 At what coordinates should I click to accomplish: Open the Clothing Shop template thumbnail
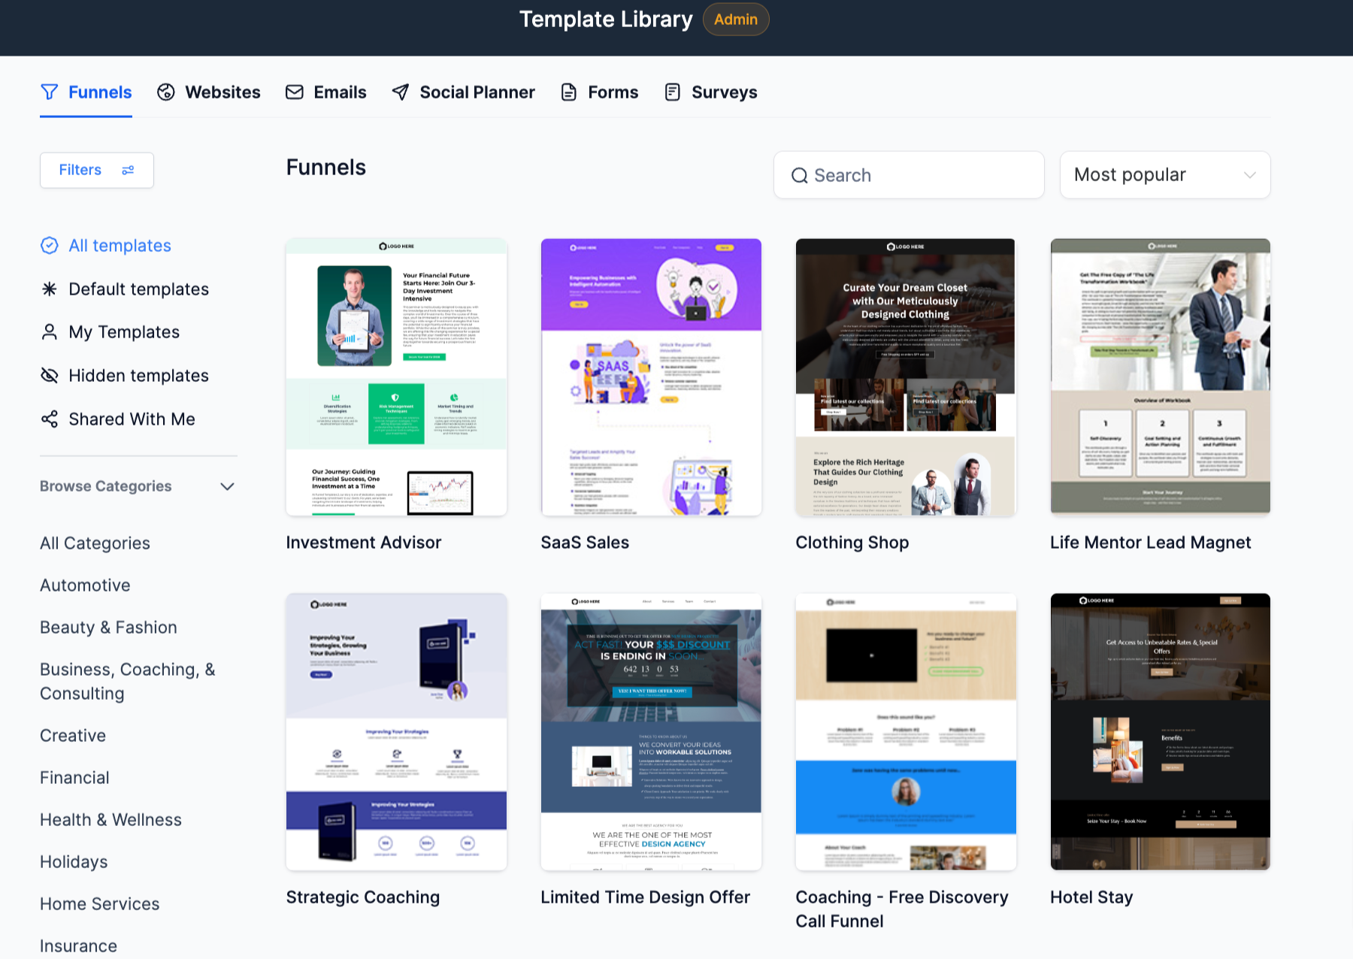pyautogui.click(x=906, y=377)
